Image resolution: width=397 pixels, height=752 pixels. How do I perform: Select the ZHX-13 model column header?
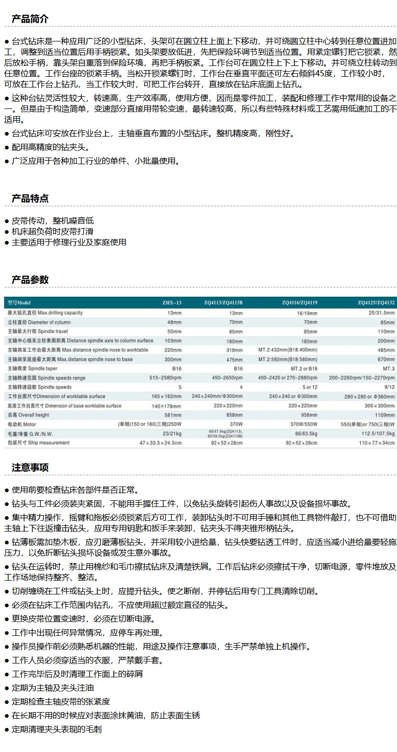(x=172, y=303)
